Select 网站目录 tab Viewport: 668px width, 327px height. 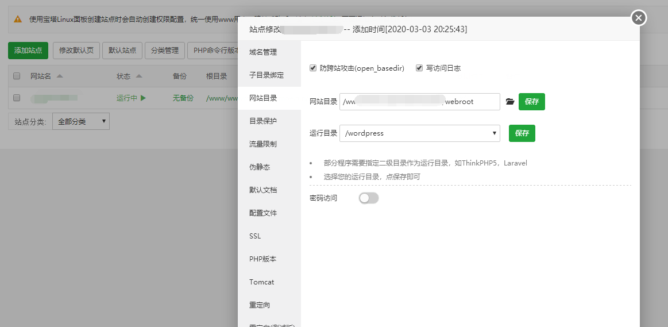[x=269, y=98]
